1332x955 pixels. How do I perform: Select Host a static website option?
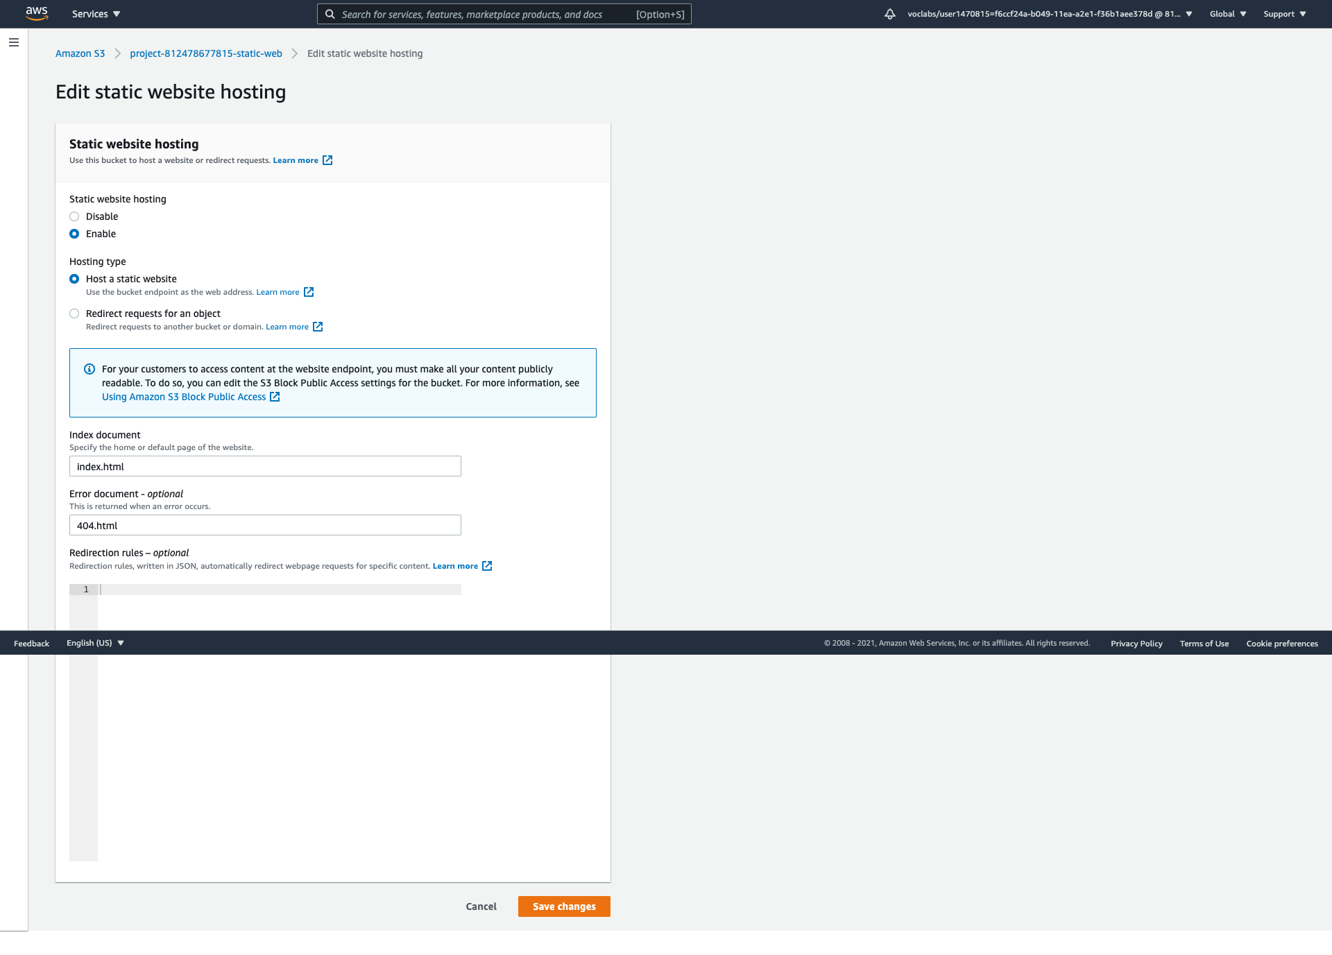point(74,279)
